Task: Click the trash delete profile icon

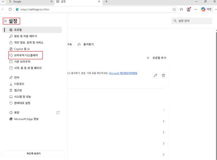Action: pos(163,76)
